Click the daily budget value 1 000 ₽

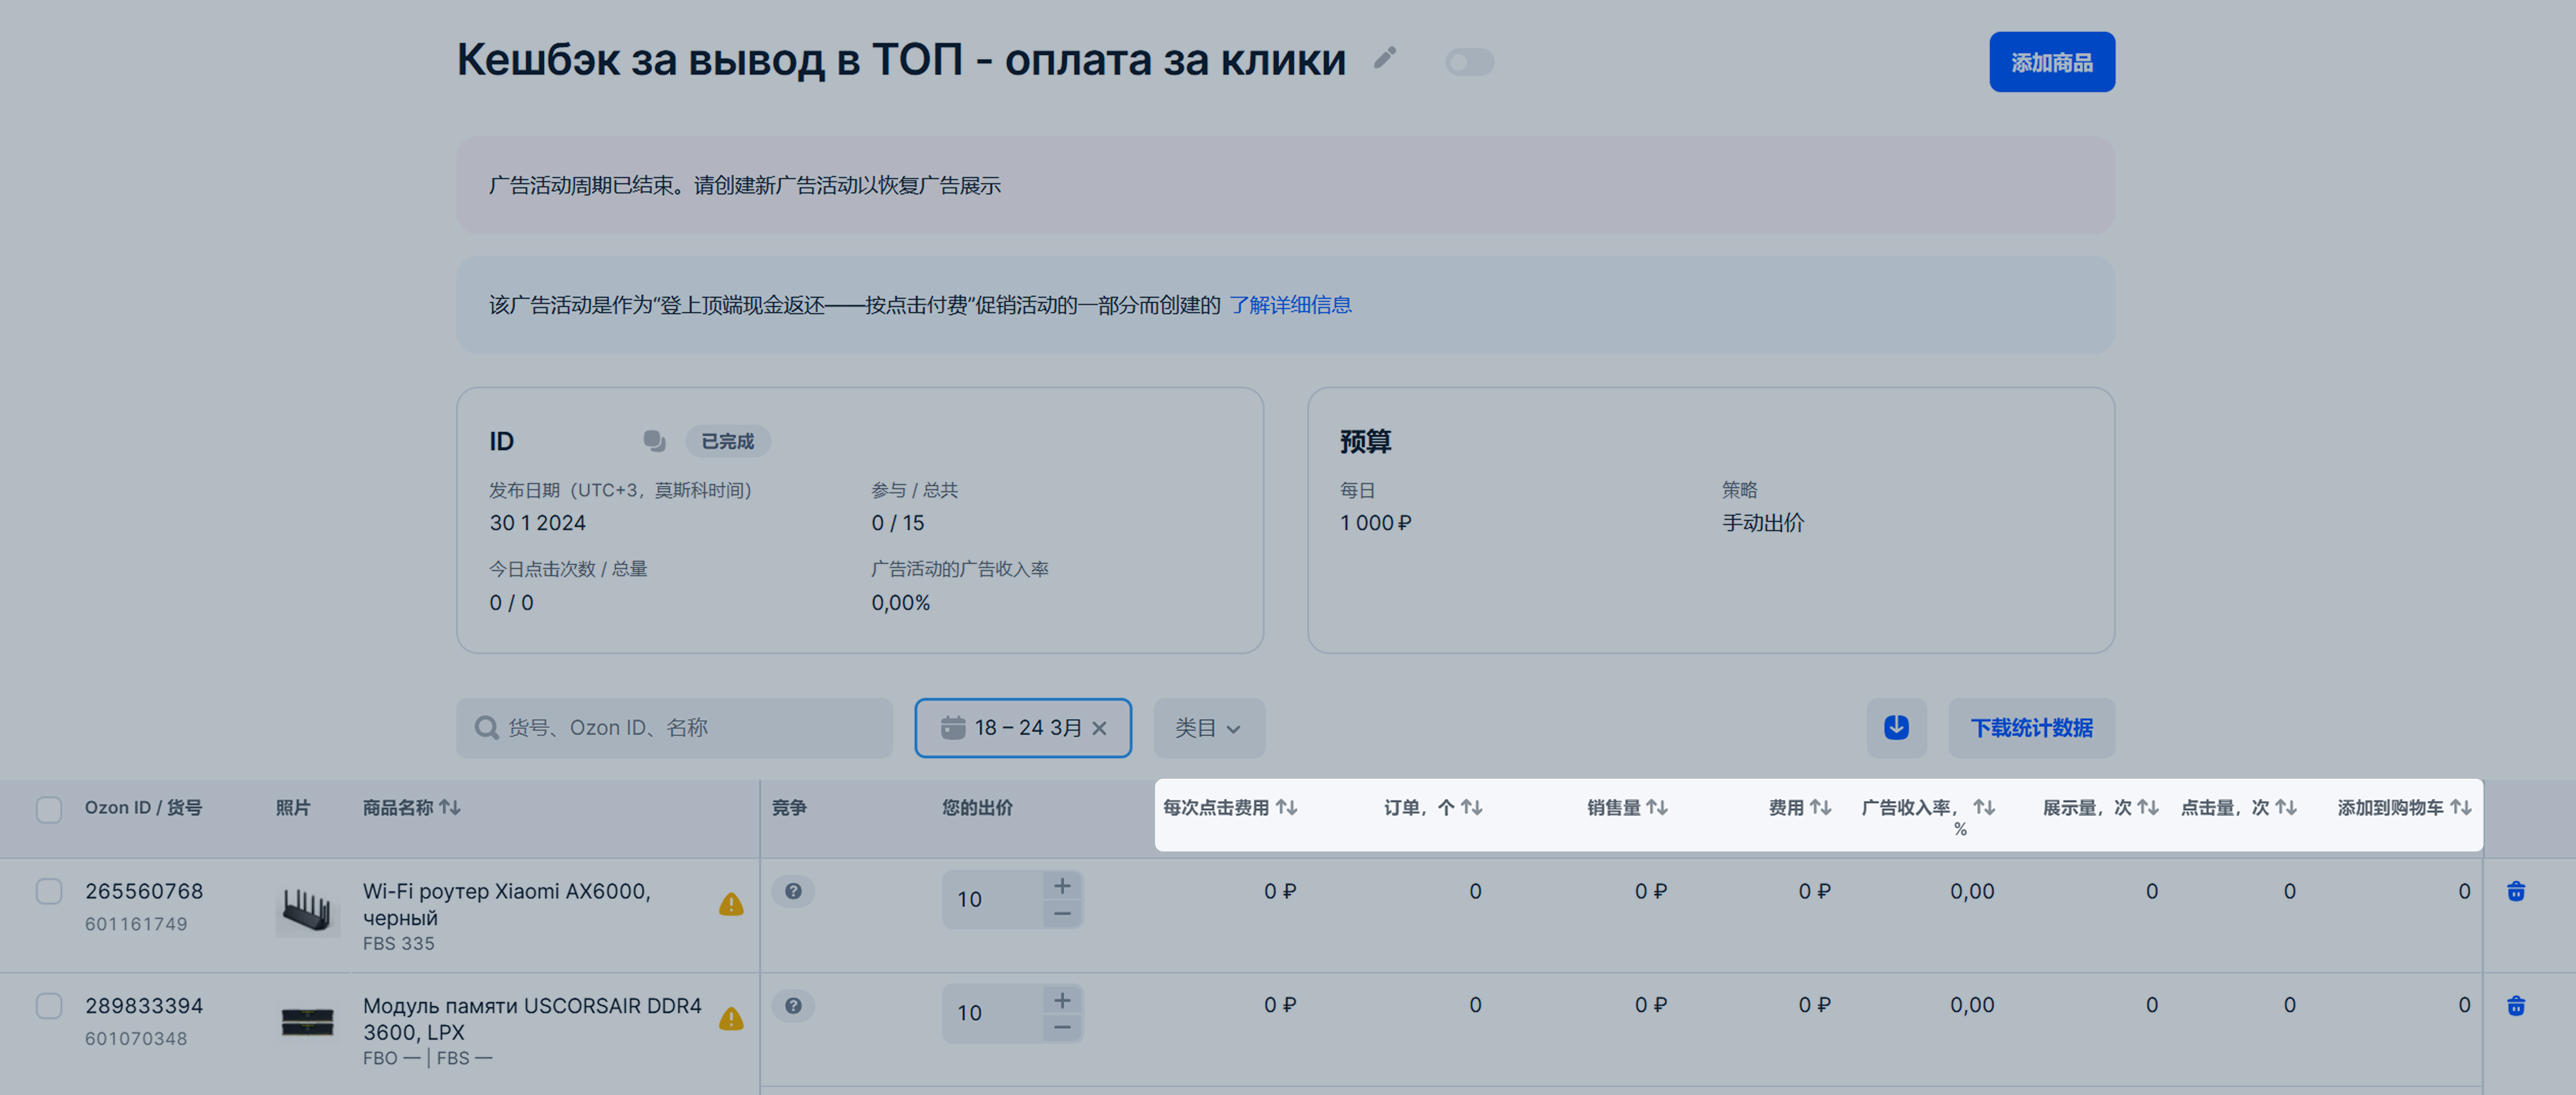coord(1375,522)
